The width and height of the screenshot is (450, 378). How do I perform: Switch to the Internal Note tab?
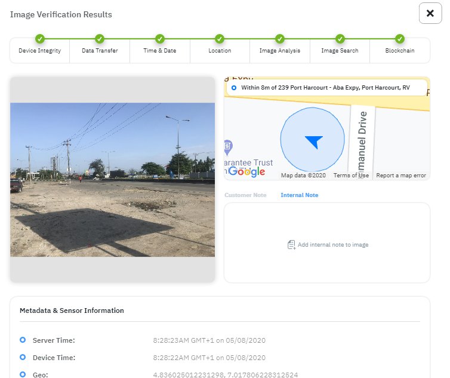(300, 195)
